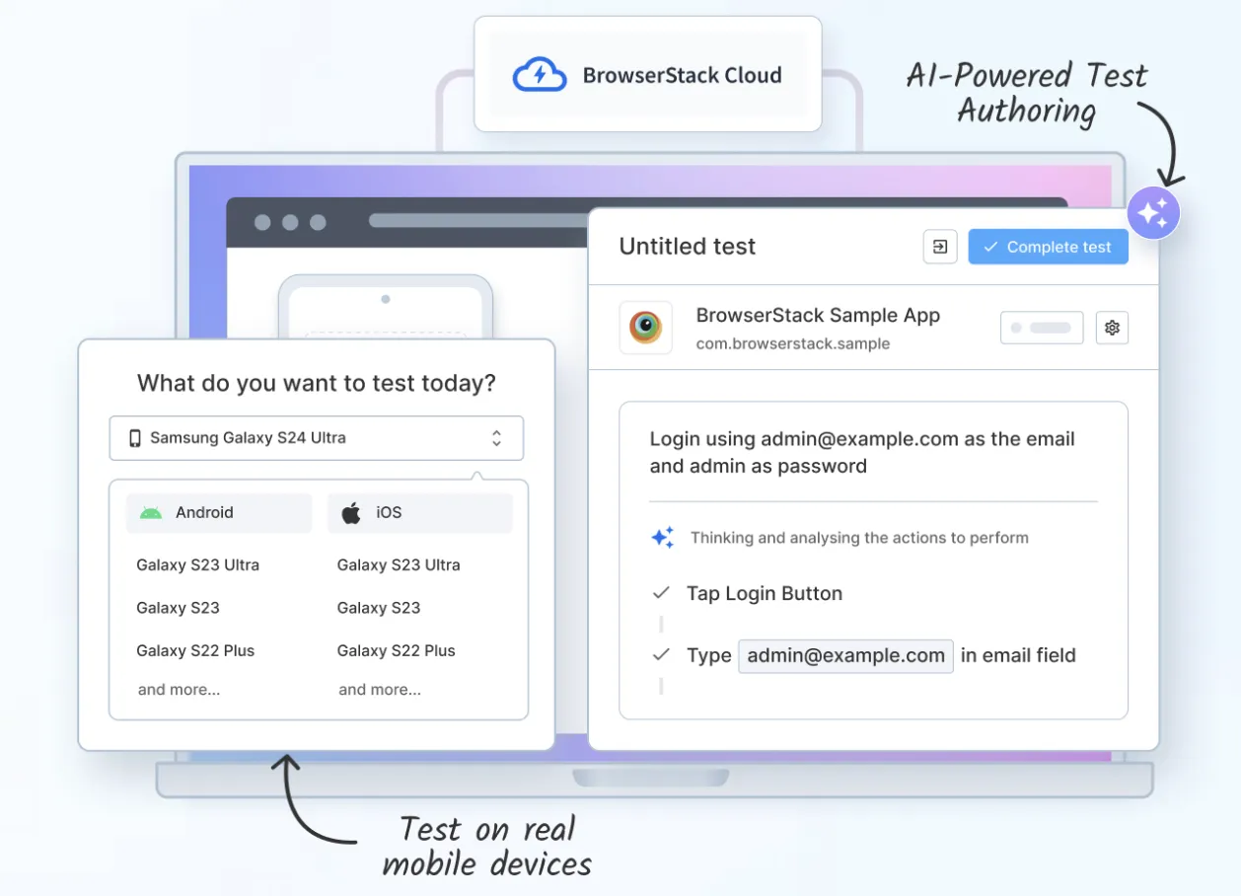
Task: Click 'and more...' under Android column
Action: coord(179,690)
